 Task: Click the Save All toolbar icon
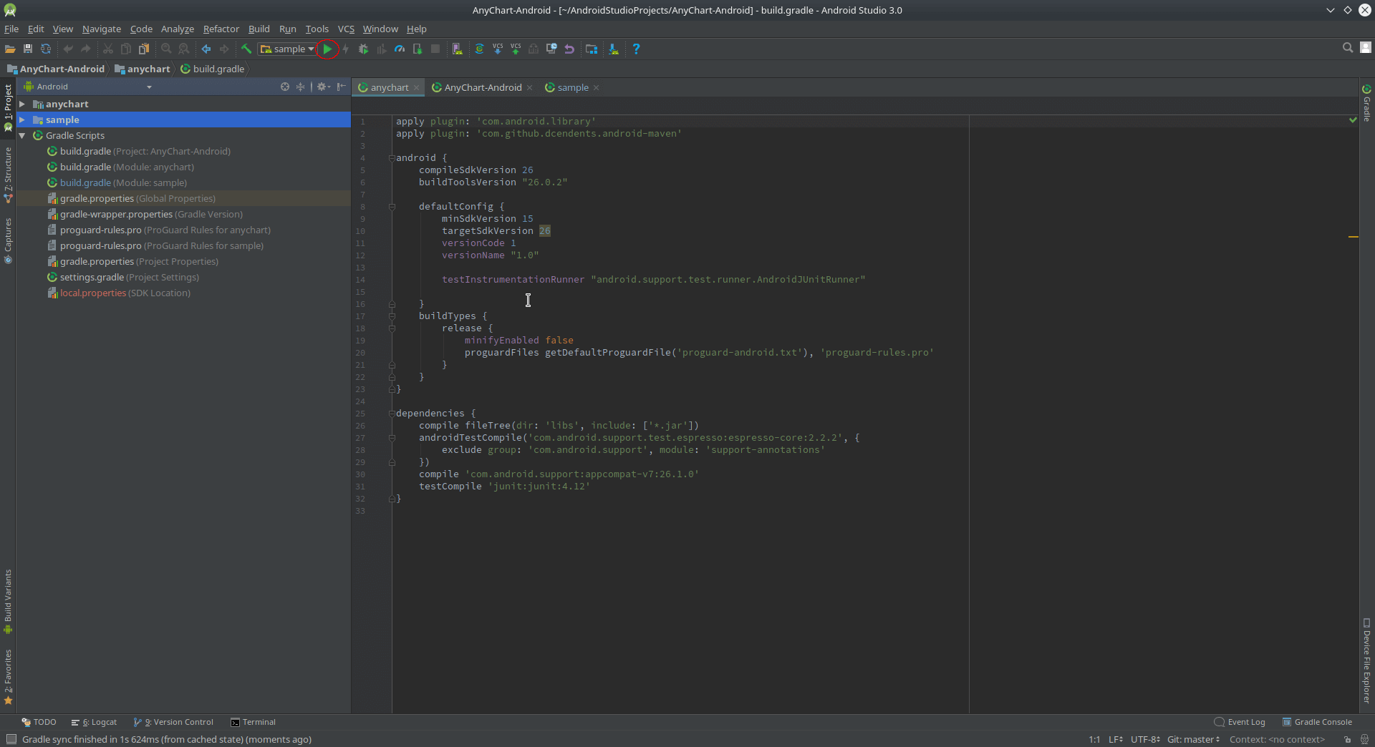tap(28, 49)
